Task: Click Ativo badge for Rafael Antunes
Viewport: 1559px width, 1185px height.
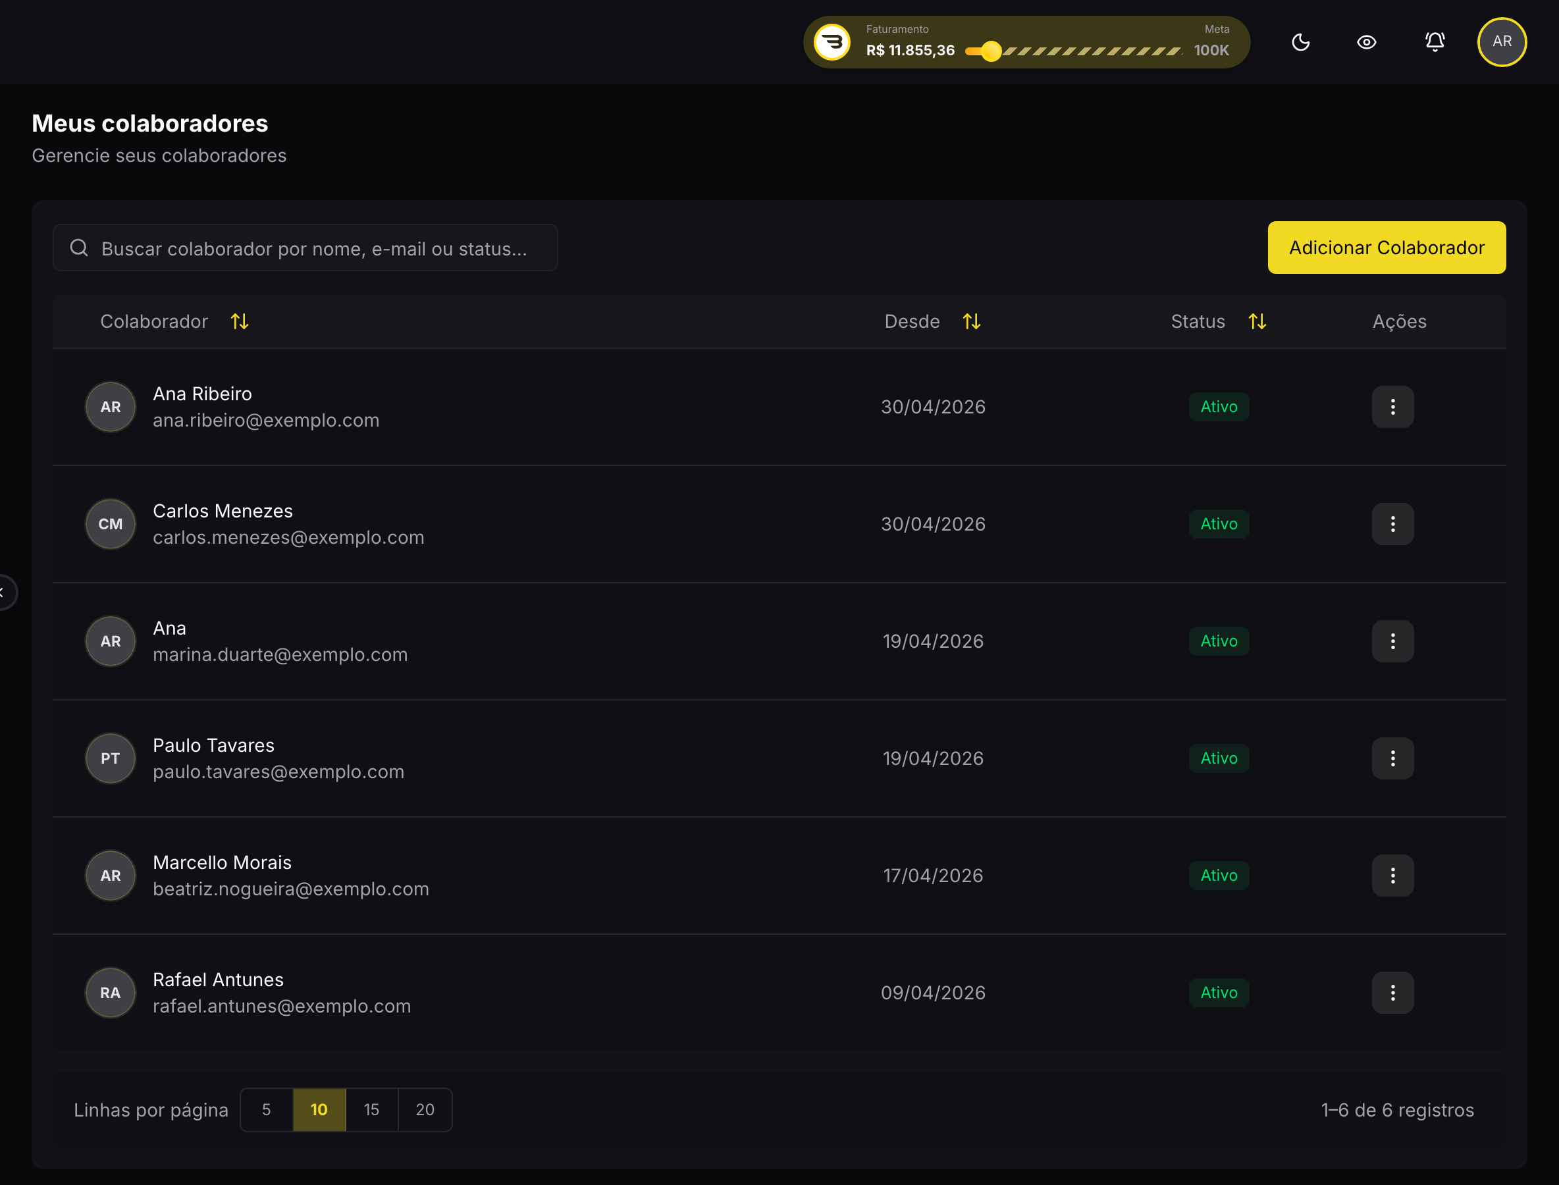Action: [1219, 993]
